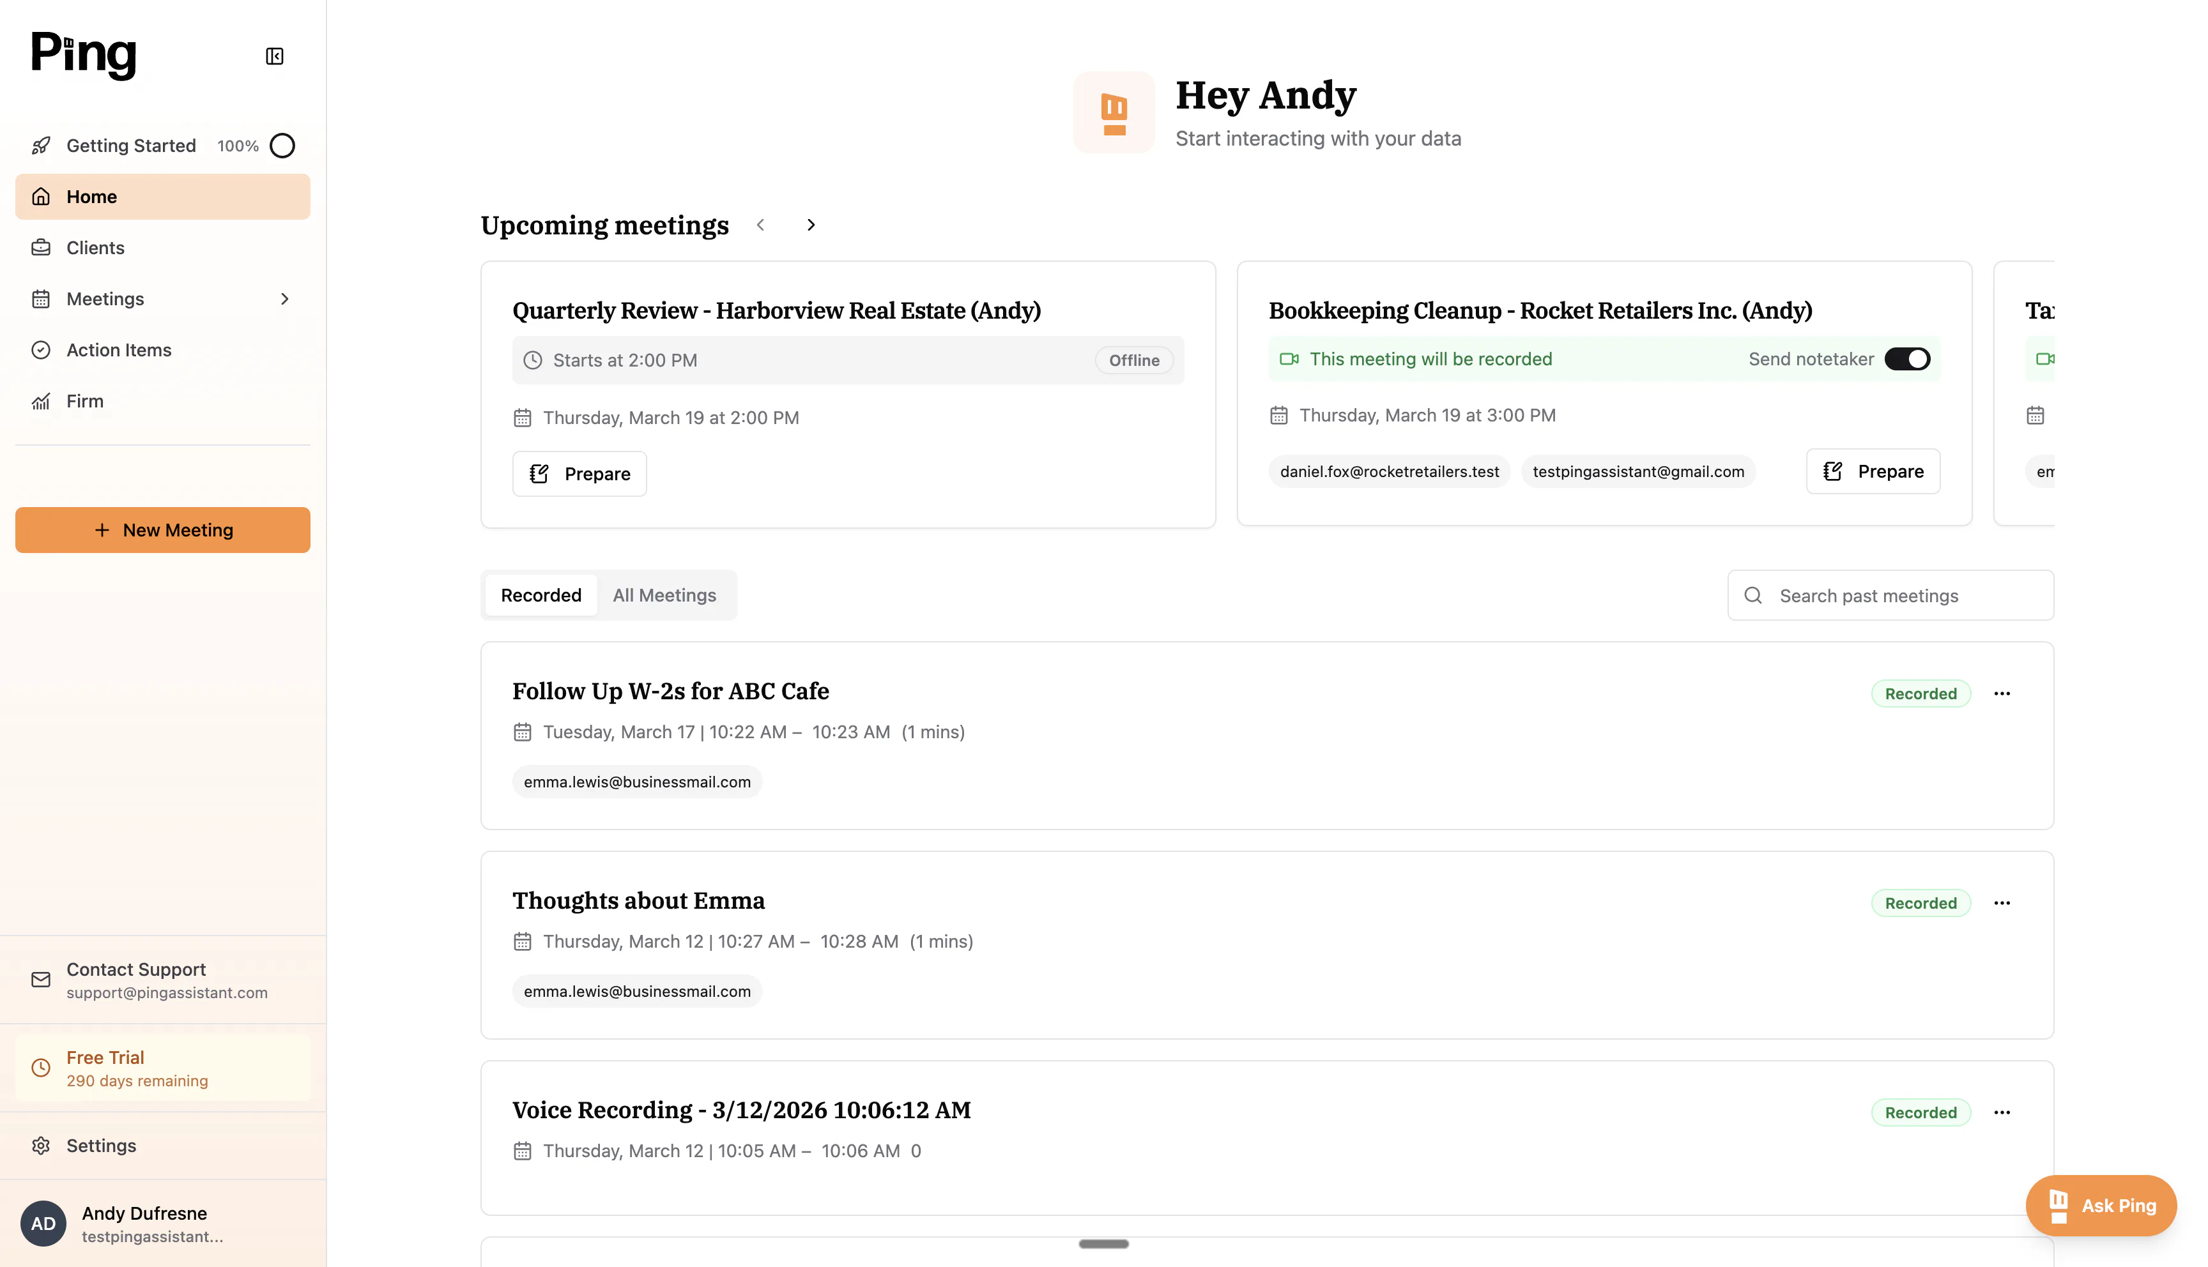Click the Settings gear icon
The image size is (2208, 1267).
pyautogui.click(x=41, y=1145)
